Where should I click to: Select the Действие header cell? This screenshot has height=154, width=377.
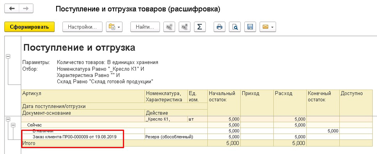(176, 113)
